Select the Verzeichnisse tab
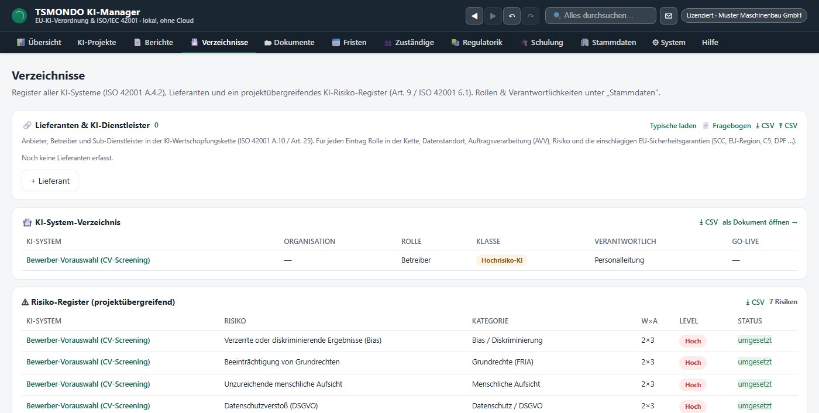Screen dimensions: 819x413 click(x=219, y=43)
